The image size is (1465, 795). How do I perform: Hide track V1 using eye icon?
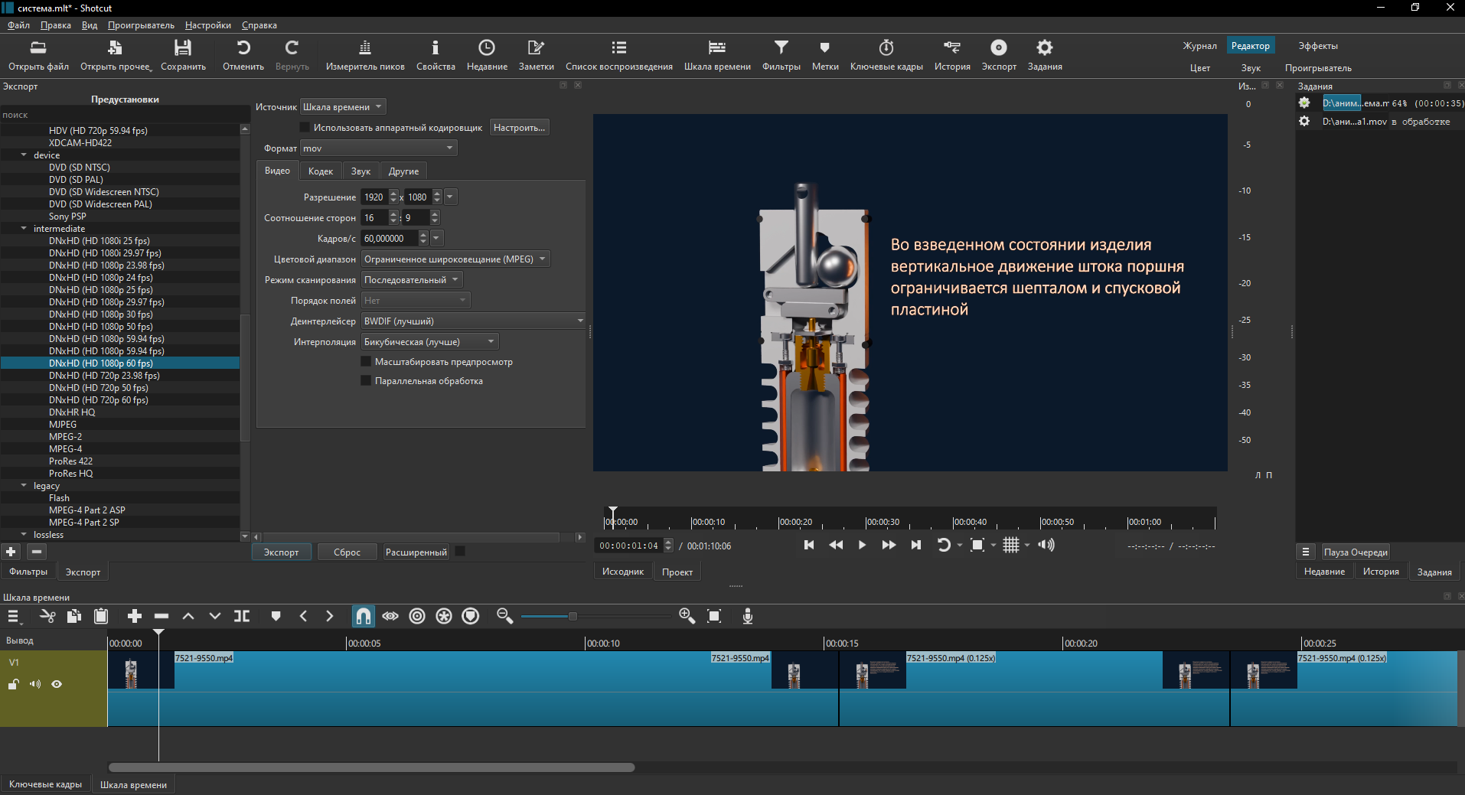(x=57, y=684)
